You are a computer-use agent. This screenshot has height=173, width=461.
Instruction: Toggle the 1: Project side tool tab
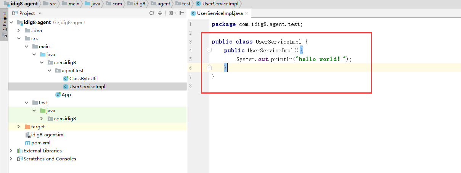pyautogui.click(x=4, y=24)
